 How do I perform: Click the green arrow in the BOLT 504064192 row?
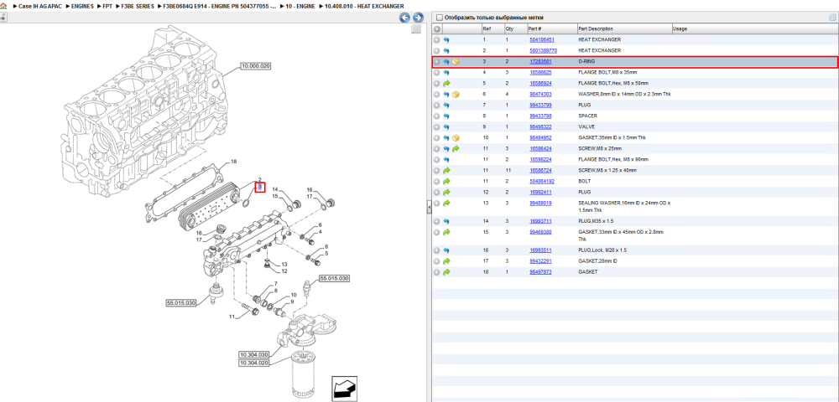pyautogui.click(x=446, y=182)
